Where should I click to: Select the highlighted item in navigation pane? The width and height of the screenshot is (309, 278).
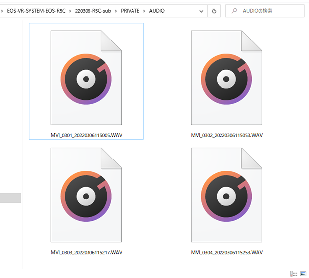[10, 198]
